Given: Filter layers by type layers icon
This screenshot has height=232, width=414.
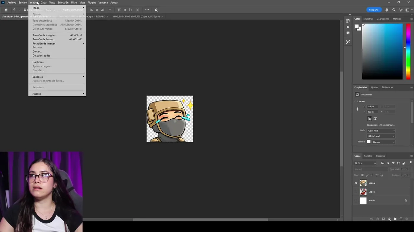Looking at the screenshot, I should pyautogui.click(x=393, y=163).
